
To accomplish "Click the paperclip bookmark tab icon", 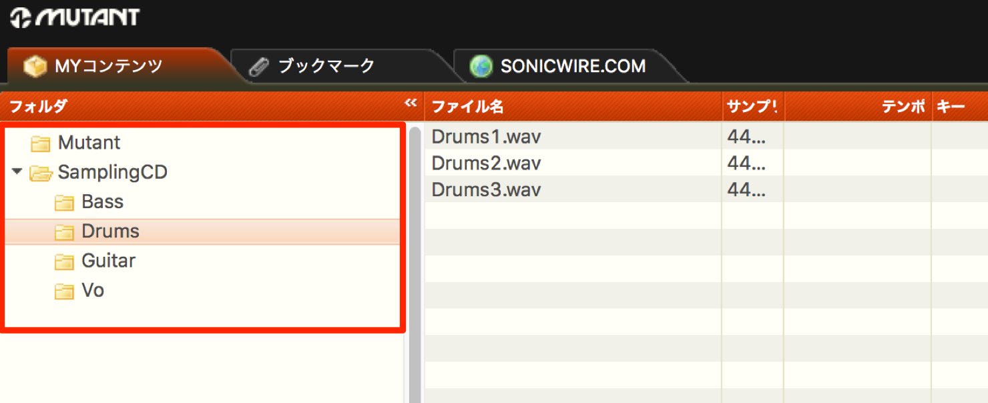I will click(258, 67).
